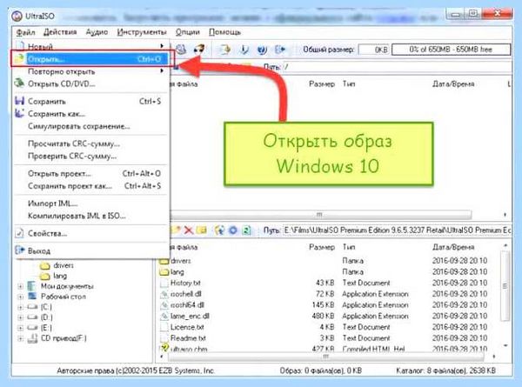Expand the (C:) drive tree node
The width and height of the screenshot is (522, 387).
20,307
